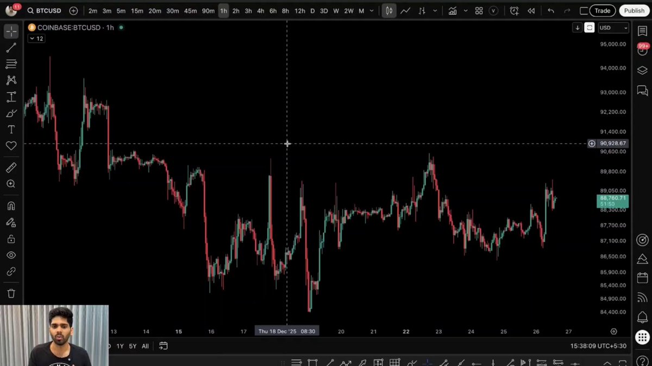The image size is (652, 366).
Task: Select the All date range
Action: (145, 346)
